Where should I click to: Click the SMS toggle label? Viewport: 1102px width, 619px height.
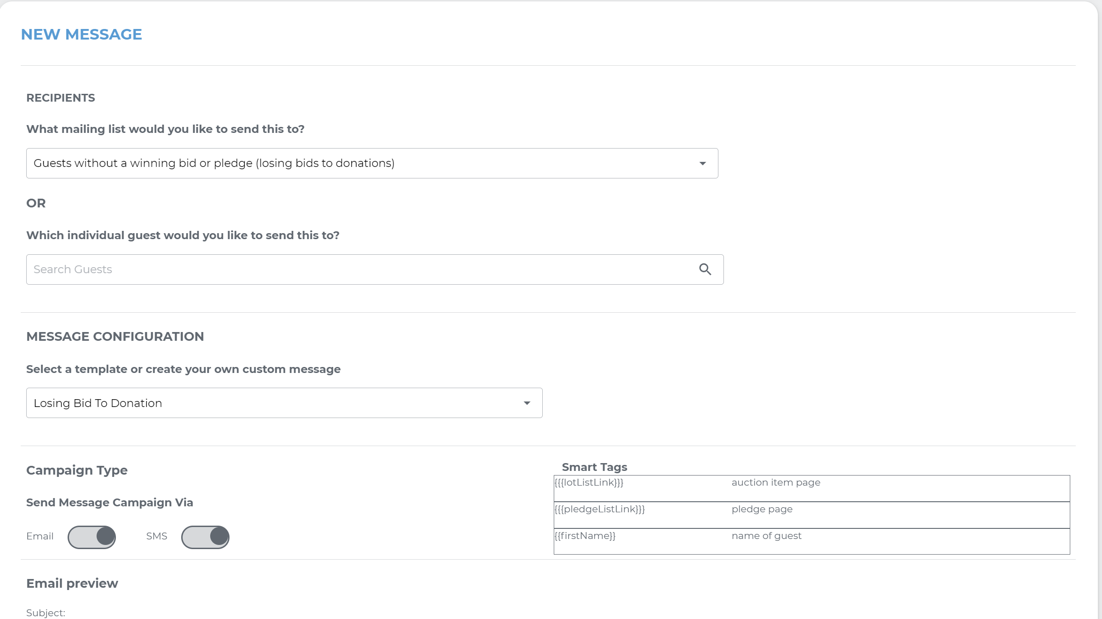157,536
